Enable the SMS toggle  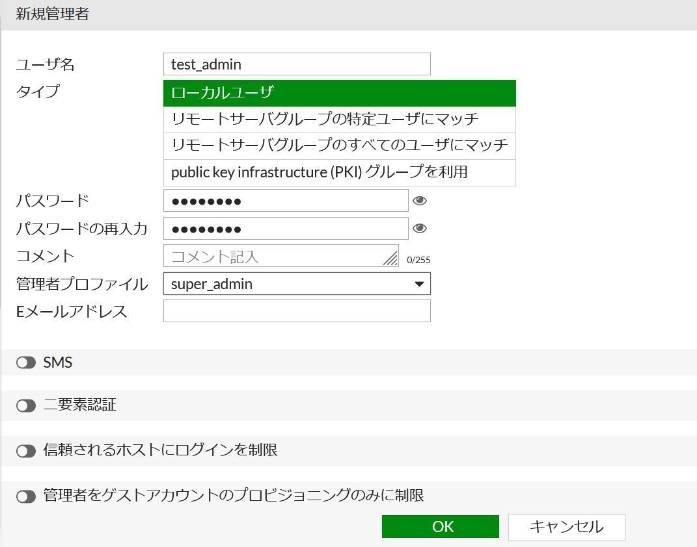(x=25, y=363)
